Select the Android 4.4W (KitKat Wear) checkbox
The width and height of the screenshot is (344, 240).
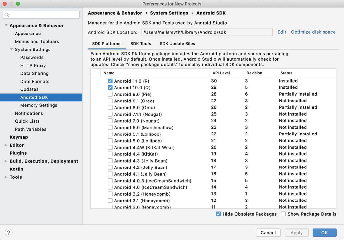(110, 147)
